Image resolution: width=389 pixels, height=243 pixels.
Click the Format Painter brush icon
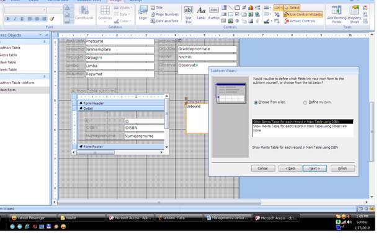tap(52, 19)
